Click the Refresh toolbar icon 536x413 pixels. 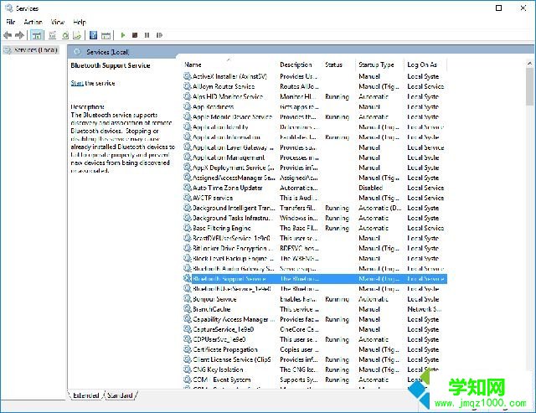[x=65, y=35]
